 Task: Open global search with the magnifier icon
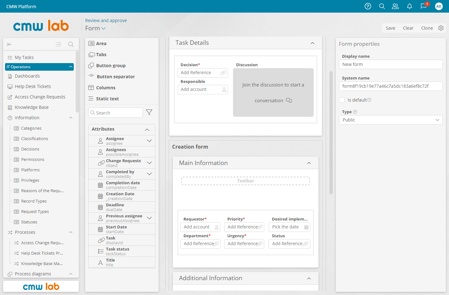coord(382,6)
